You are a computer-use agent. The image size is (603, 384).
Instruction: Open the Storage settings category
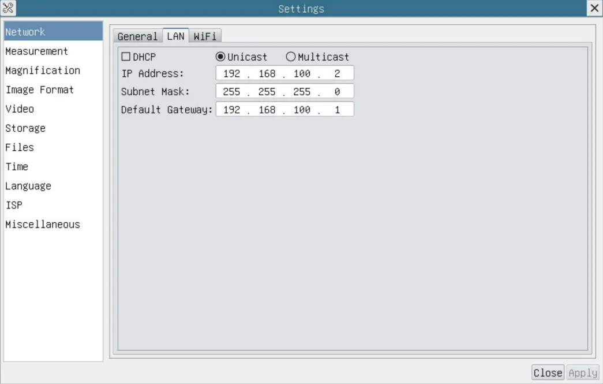[54, 128]
